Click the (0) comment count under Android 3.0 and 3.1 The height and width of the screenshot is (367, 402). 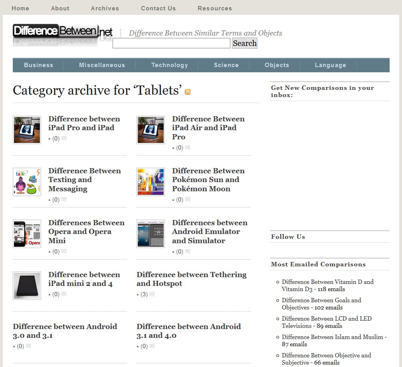(x=20, y=346)
